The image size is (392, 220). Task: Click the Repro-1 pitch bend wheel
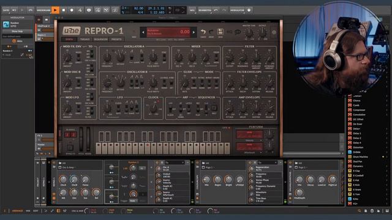(x=81, y=139)
